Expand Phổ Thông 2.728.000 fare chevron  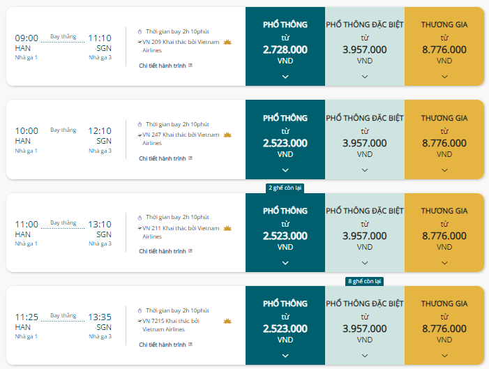(285, 77)
